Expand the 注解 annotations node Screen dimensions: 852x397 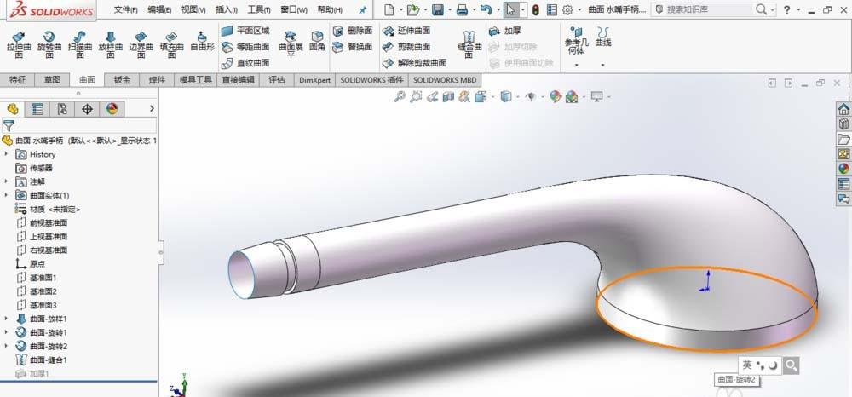6,181
